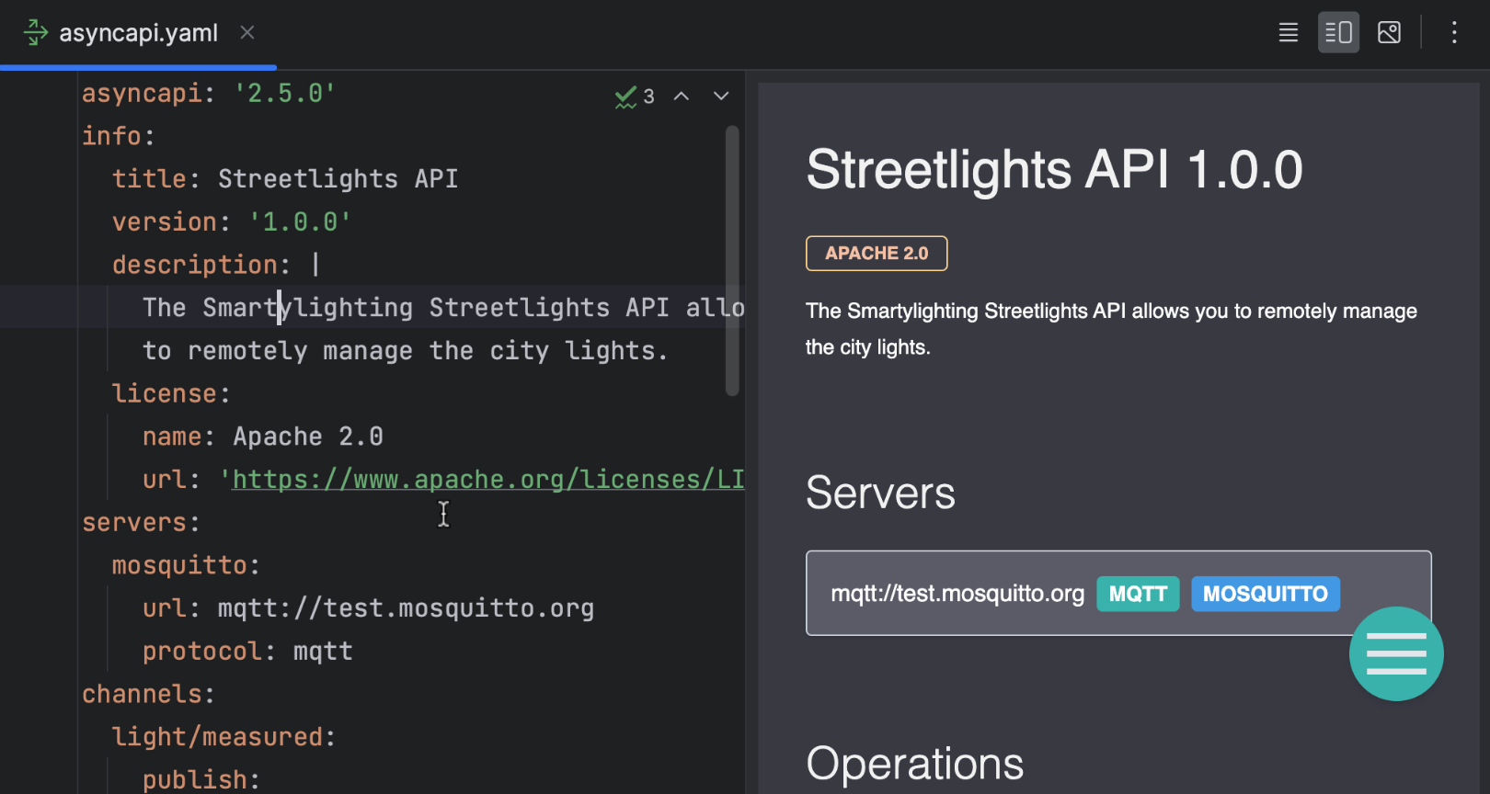Click the mqtt://test.mosquitto.org server entry
1490x794 pixels.
[957, 595]
